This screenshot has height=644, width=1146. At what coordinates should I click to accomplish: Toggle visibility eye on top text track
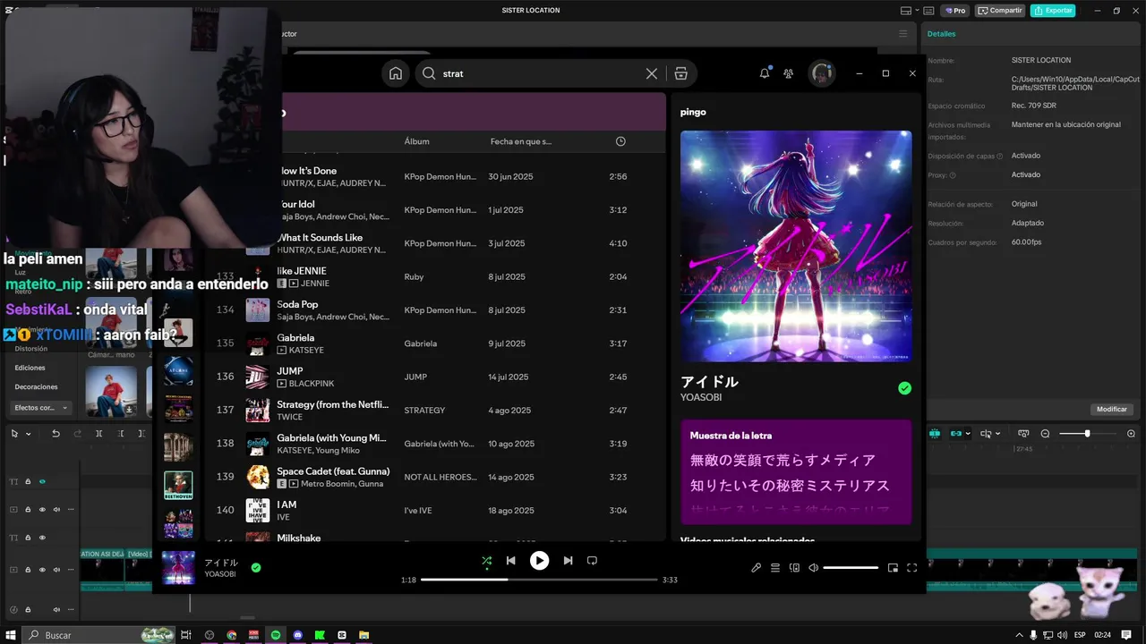point(42,481)
